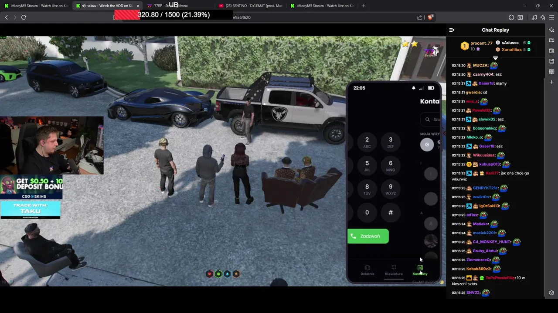Screen dimensions: 558x313
Task: Open sAdusss leaderboard profile
Action: [x=510, y=43]
